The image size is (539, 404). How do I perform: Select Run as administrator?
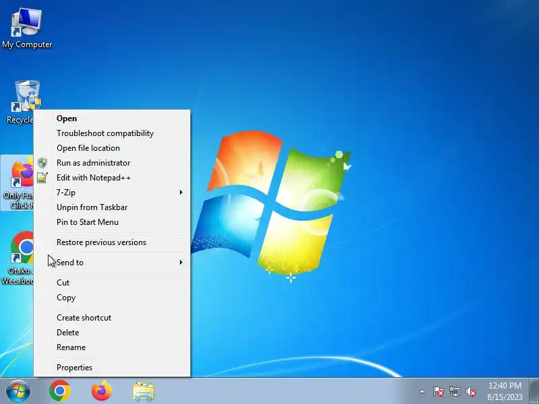pyautogui.click(x=112, y=163)
